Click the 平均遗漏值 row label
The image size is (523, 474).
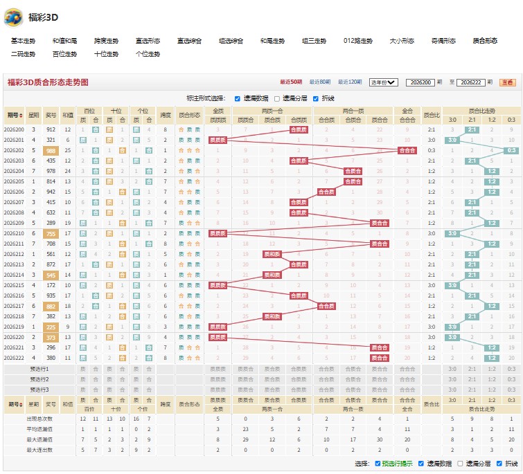coord(39,429)
